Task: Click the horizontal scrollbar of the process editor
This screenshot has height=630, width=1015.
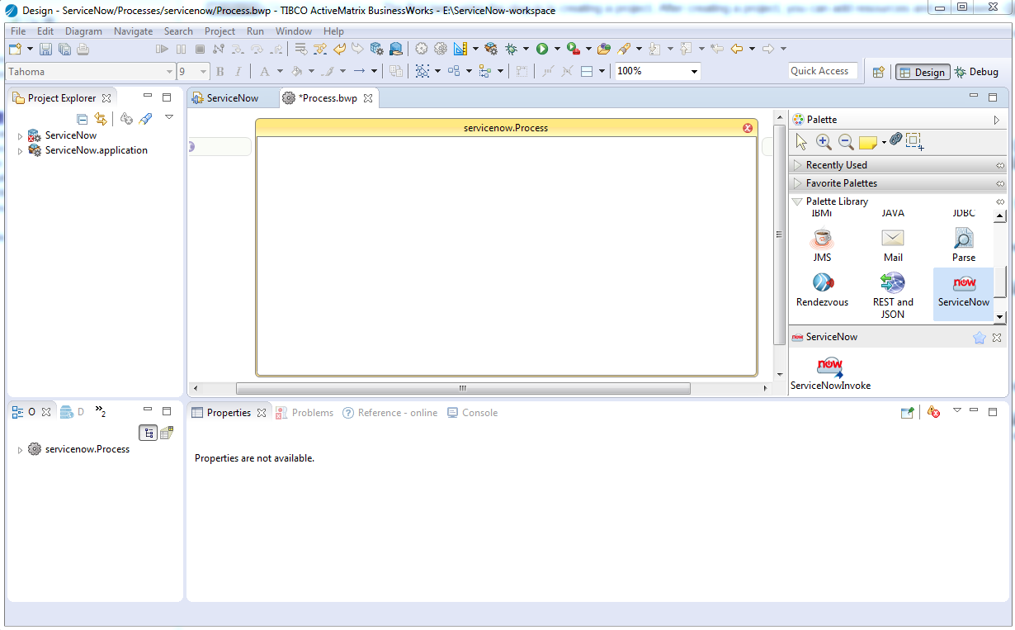Action: click(463, 388)
